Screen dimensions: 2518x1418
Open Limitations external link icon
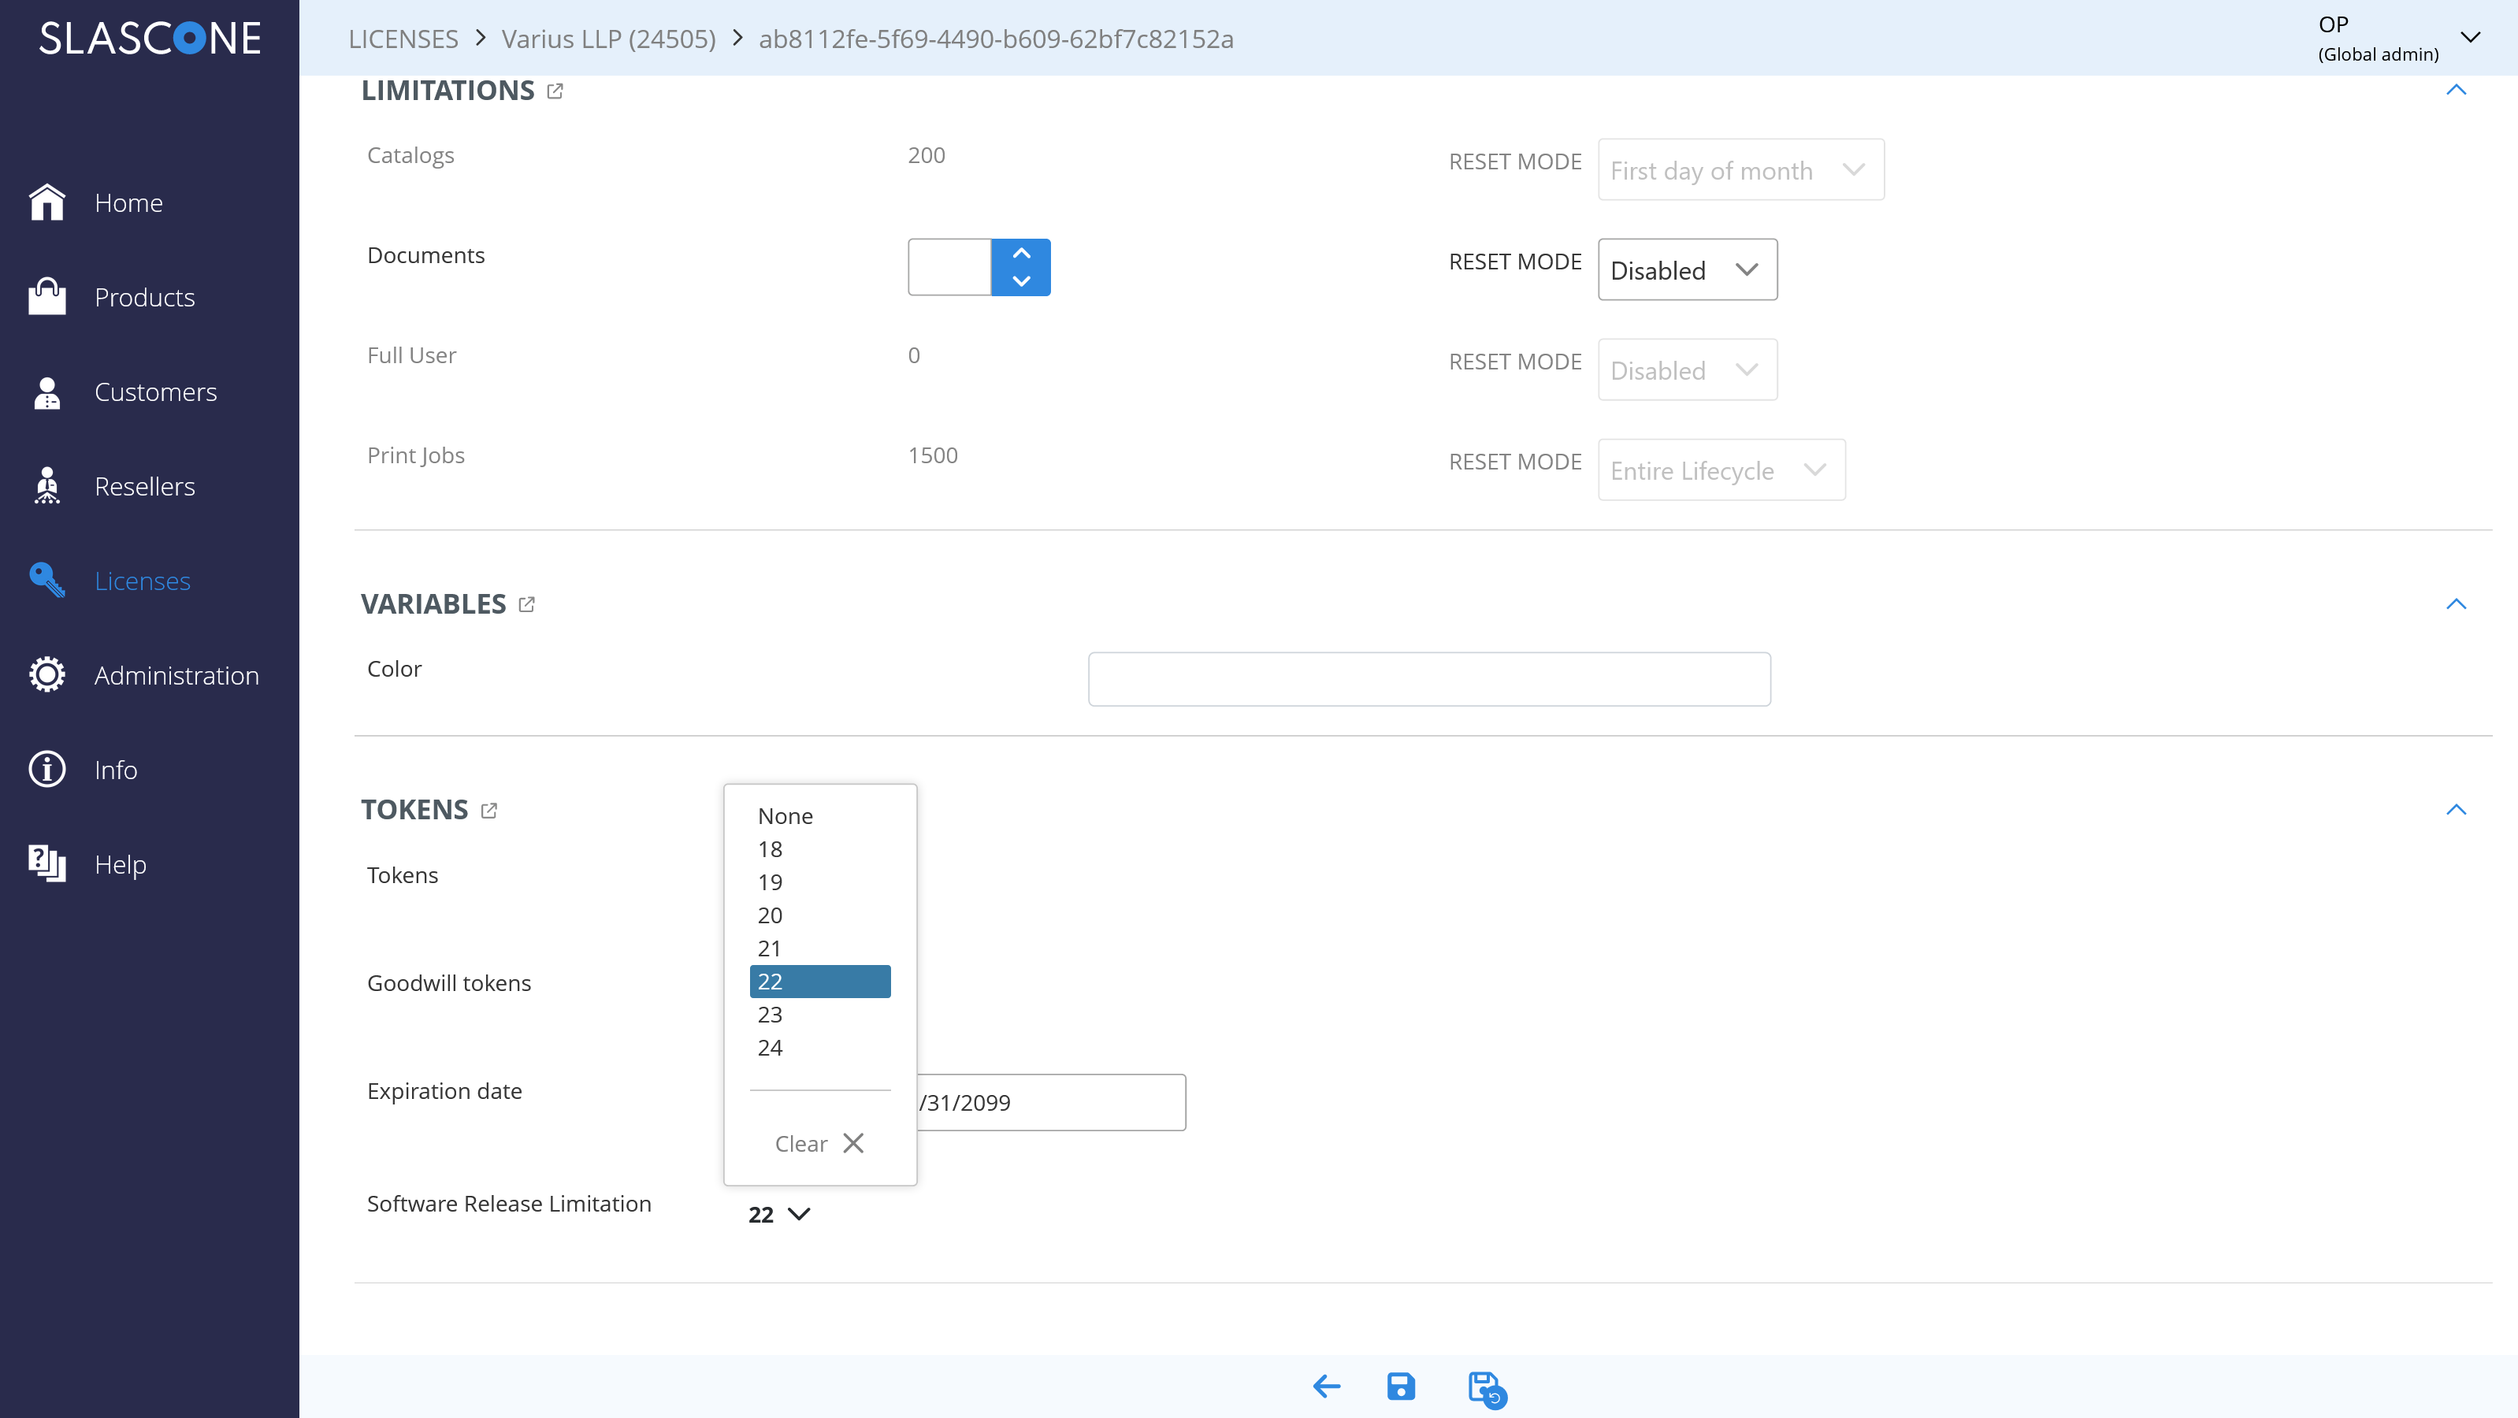[554, 91]
